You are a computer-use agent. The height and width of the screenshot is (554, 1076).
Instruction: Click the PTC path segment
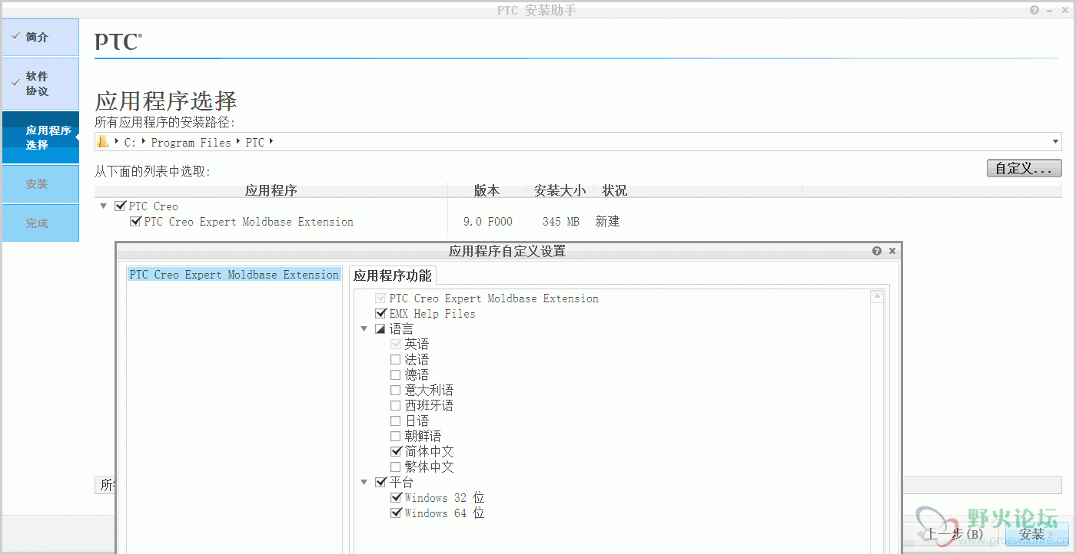tap(254, 143)
